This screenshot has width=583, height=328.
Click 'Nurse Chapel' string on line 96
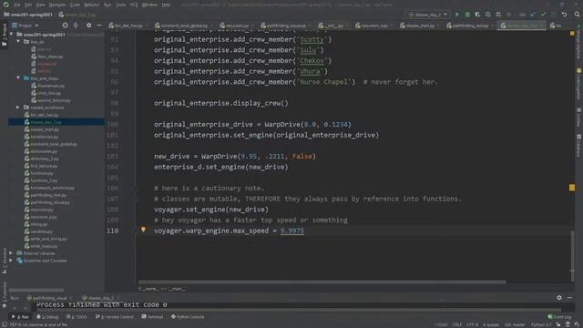pos(324,82)
